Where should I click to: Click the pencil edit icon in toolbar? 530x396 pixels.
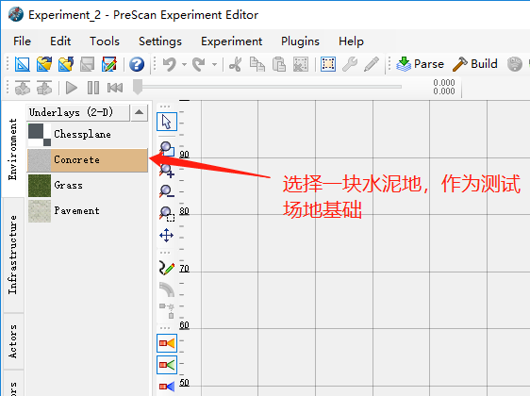coord(372,64)
